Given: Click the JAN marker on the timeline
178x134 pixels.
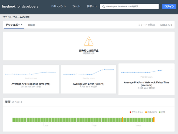Looking at the screenshot, I should 46,126.
